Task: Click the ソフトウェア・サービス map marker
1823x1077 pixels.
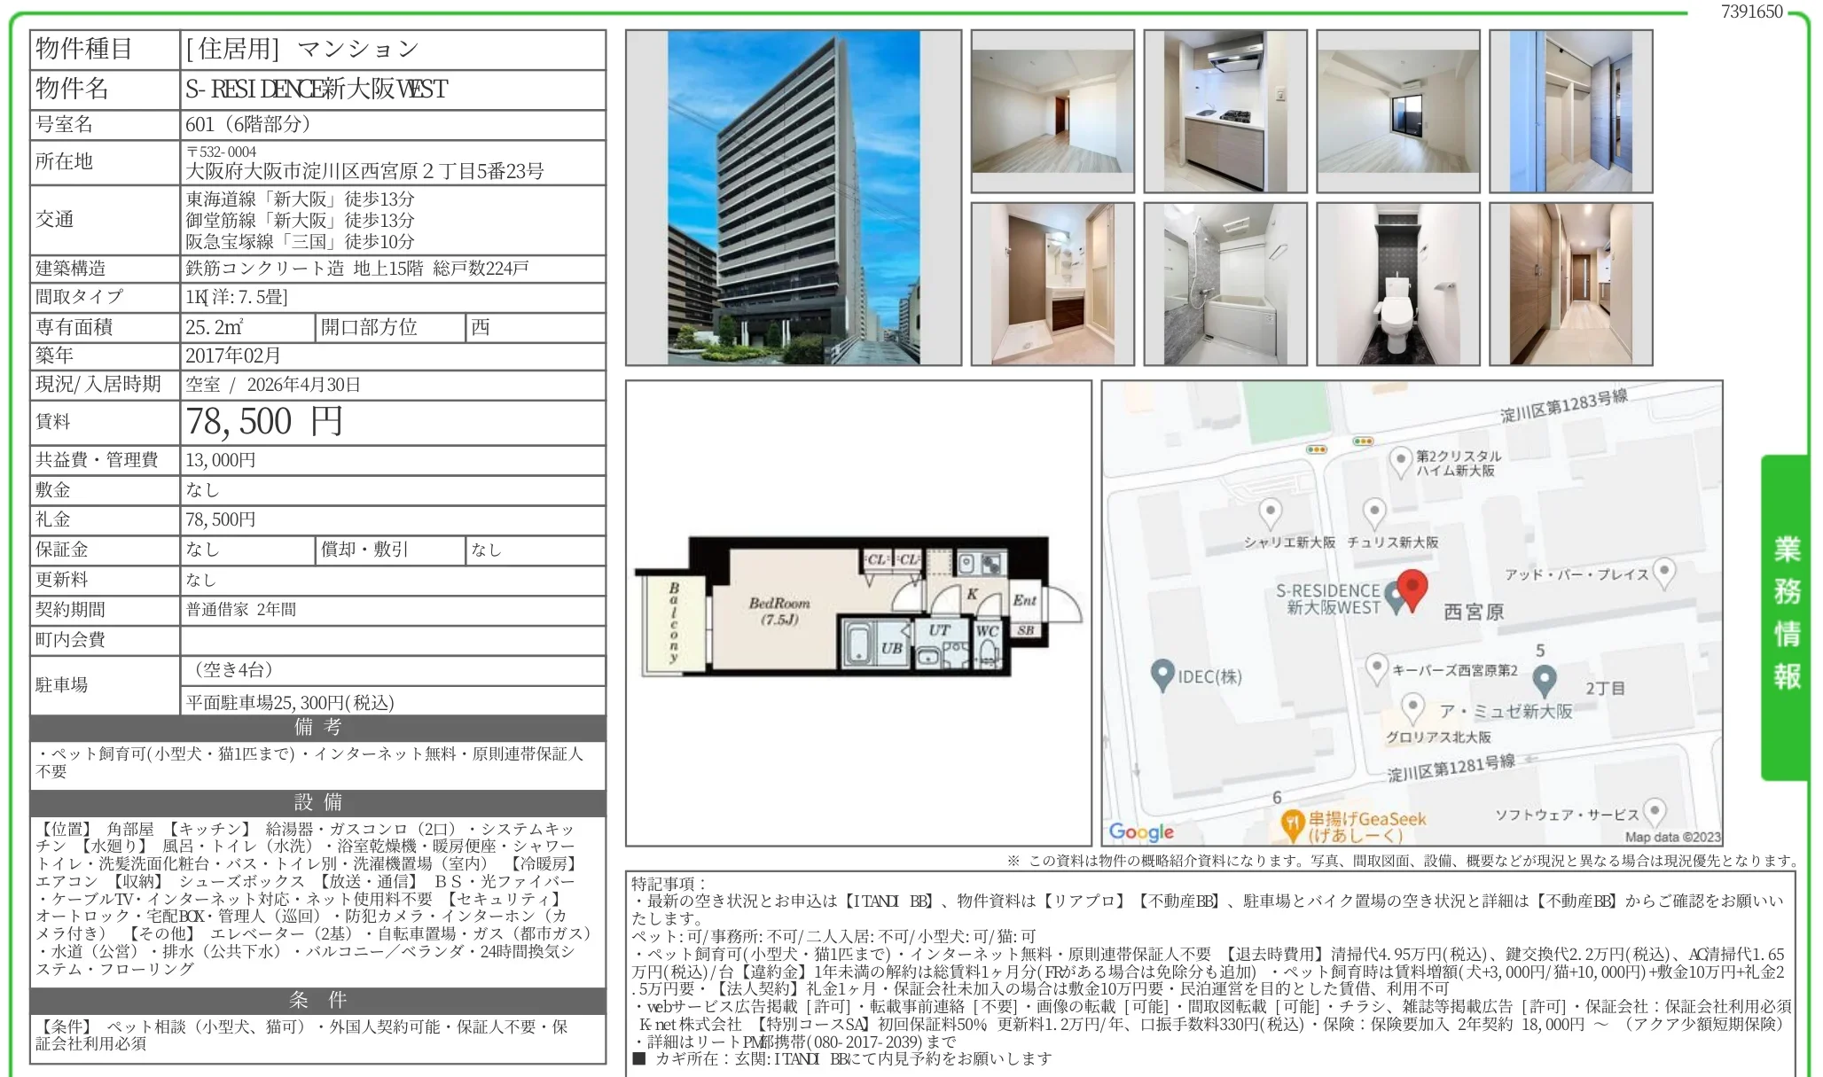Action: click(x=1655, y=809)
